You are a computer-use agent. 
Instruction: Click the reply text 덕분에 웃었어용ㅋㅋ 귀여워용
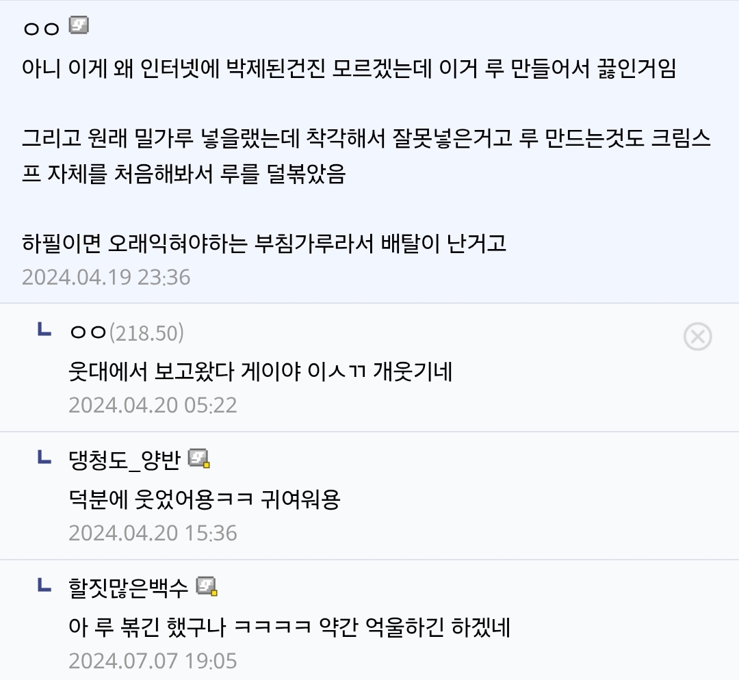tap(205, 499)
